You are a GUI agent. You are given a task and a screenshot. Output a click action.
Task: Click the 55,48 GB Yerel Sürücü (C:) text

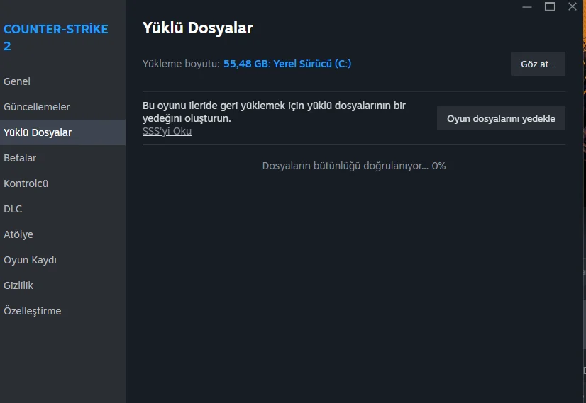pyautogui.click(x=287, y=64)
